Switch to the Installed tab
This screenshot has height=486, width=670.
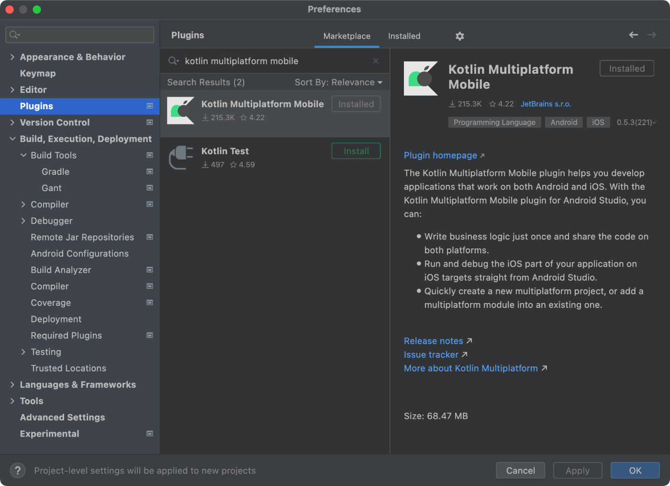pos(404,36)
